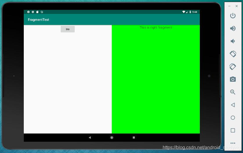Click the emulator sidebar back triangle

tap(233, 105)
